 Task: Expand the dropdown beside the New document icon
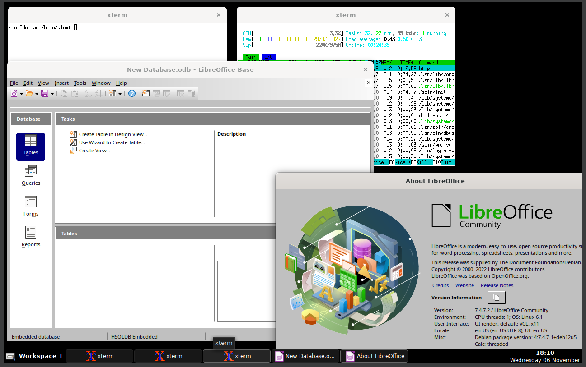[21, 93]
